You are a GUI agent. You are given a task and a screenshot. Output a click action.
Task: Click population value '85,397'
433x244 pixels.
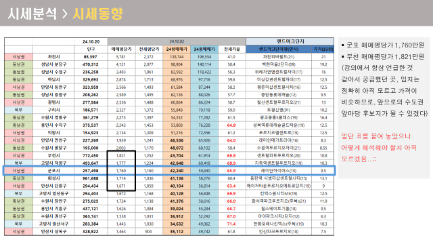click(x=90, y=57)
